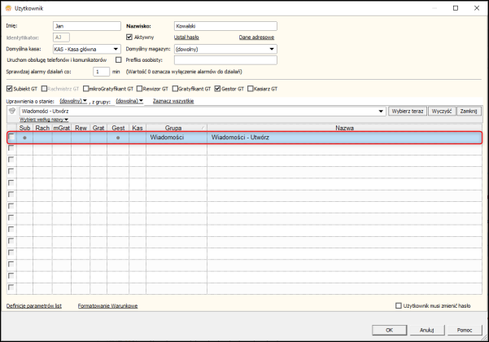Viewport: 489px width, 342px height.
Task: Click the Ustal hasło link
Action: pos(186,37)
